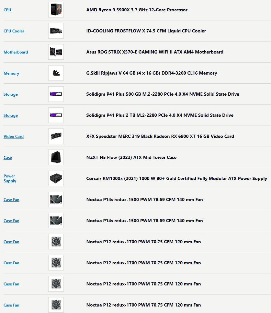The height and width of the screenshot is (313, 271).
Task: Follow the Motherboard category link
Action: pos(16,52)
